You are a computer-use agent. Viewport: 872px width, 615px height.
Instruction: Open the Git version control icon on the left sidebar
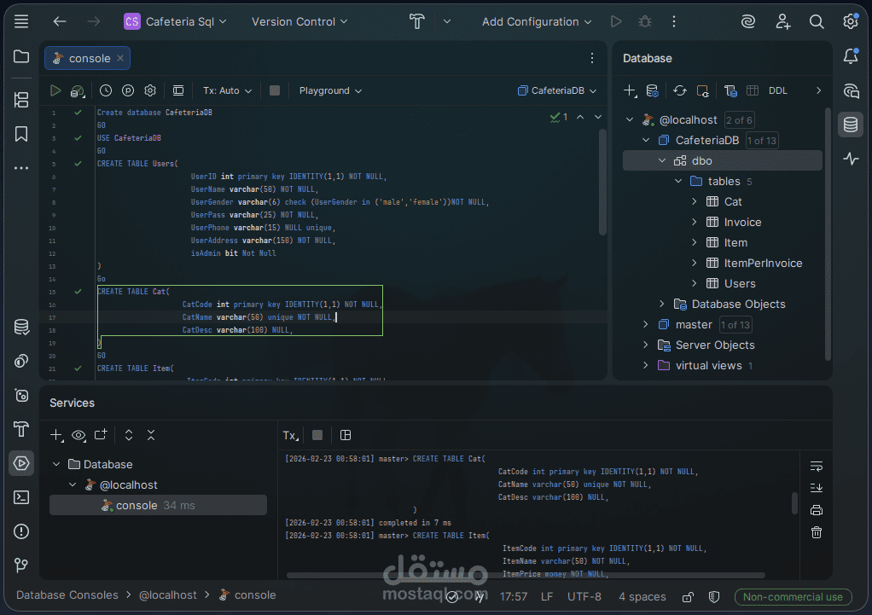(x=21, y=565)
